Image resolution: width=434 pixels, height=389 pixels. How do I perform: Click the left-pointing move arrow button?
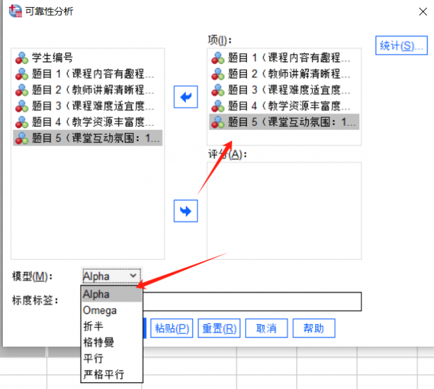point(186,97)
